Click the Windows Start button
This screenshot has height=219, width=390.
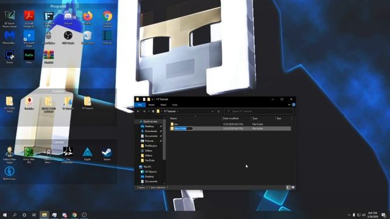[5, 215]
